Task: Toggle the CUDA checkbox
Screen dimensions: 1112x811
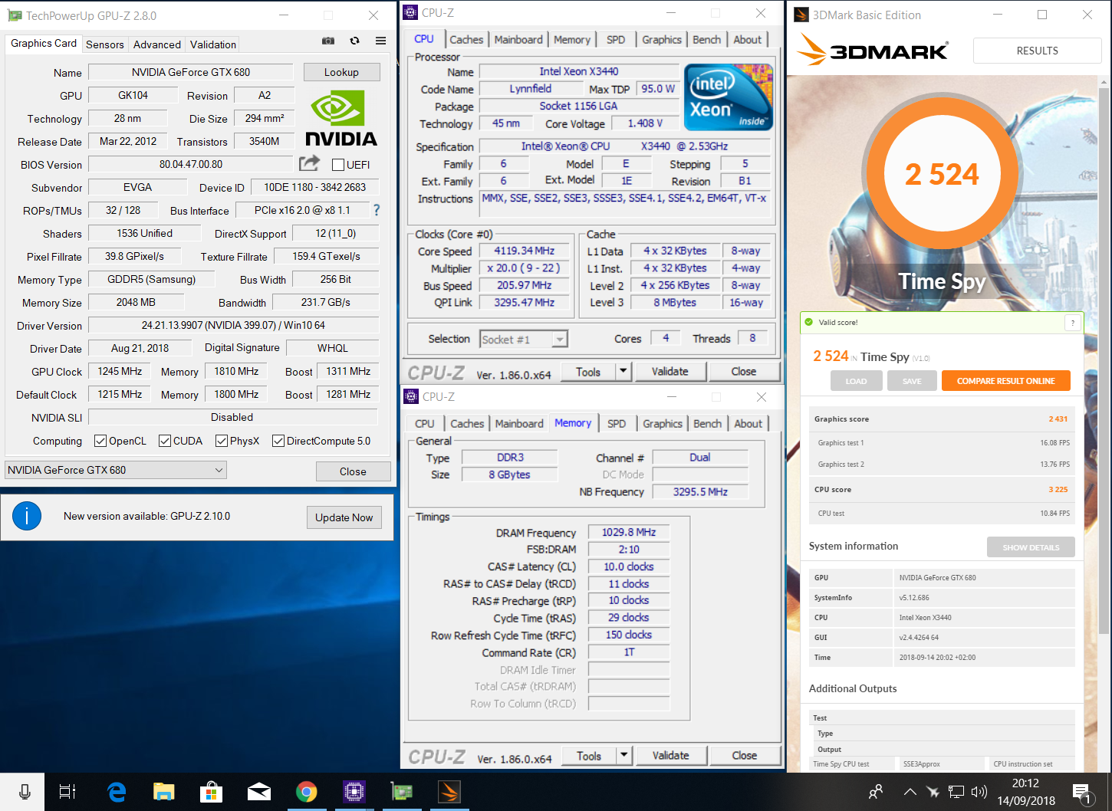Action: [164, 441]
